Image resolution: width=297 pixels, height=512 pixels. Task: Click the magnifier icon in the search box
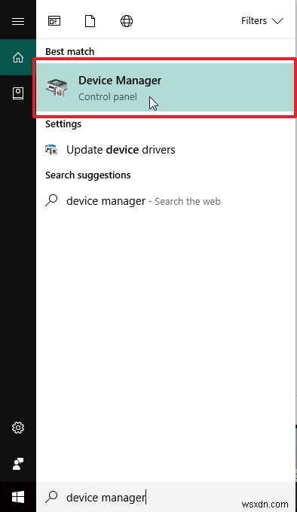pos(51,497)
